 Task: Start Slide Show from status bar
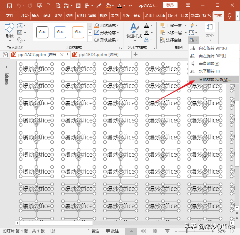point(167,231)
